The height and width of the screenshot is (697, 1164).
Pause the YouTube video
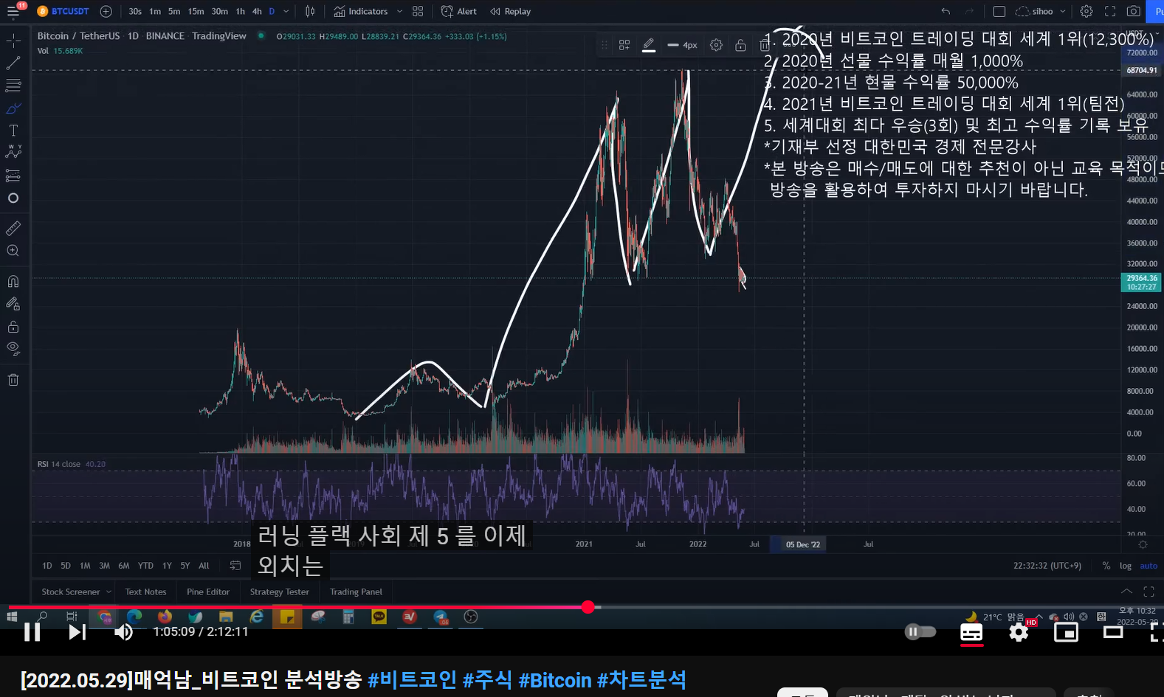32,632
